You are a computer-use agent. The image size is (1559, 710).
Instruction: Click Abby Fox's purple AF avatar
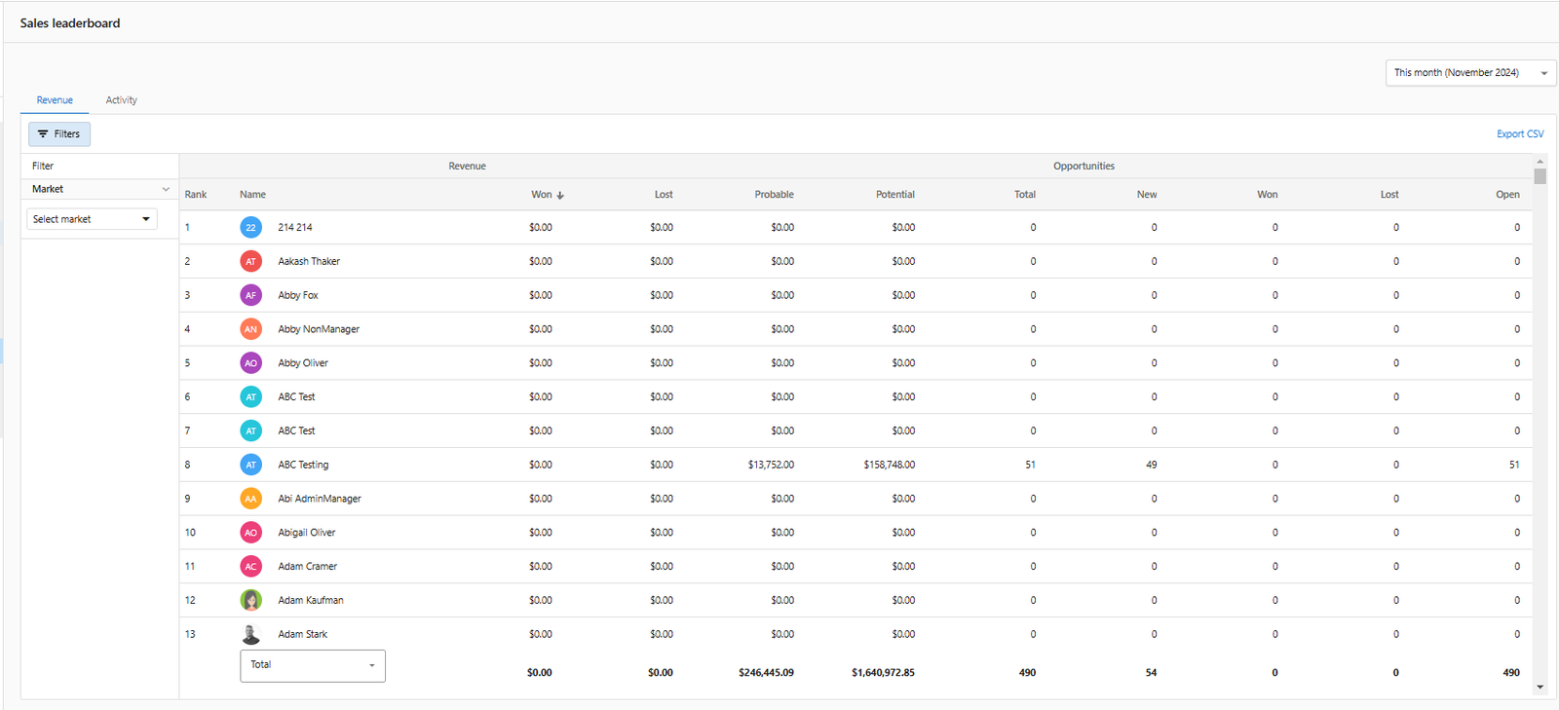[250, 295]
